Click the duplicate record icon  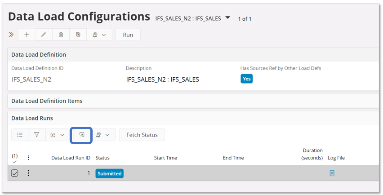point(78,35)
